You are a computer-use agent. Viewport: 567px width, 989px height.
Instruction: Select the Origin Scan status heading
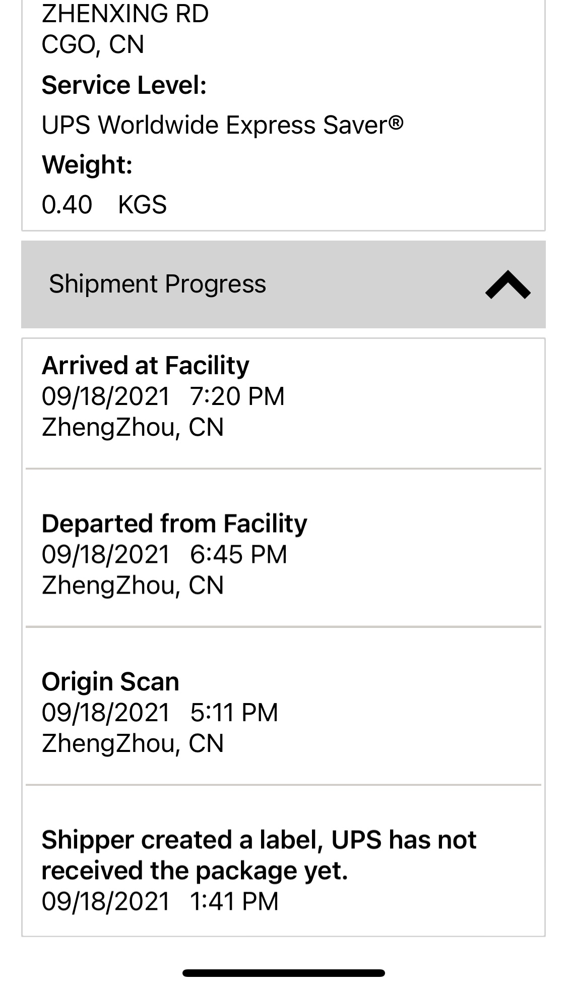(x=110, y=682)
